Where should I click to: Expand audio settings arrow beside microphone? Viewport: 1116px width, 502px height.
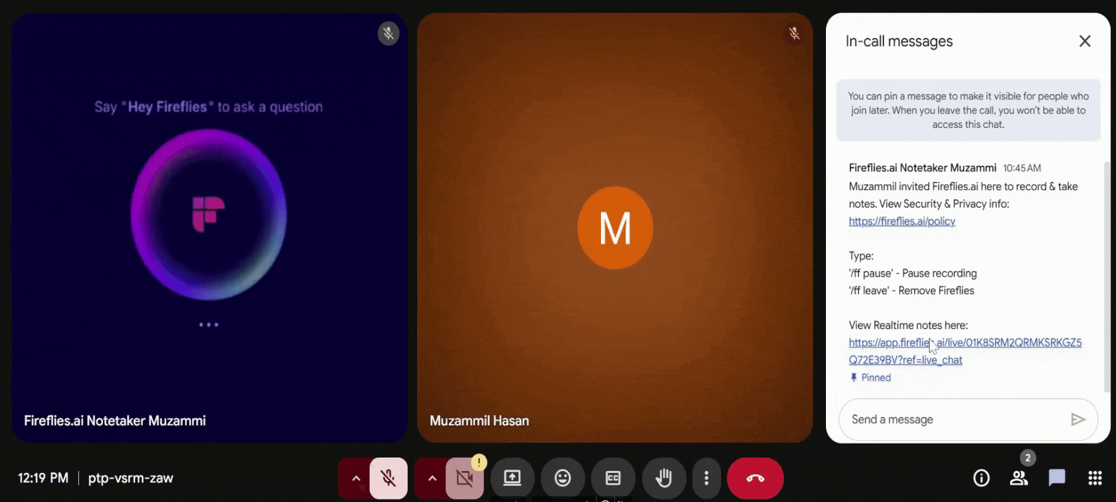pos(356,478)
